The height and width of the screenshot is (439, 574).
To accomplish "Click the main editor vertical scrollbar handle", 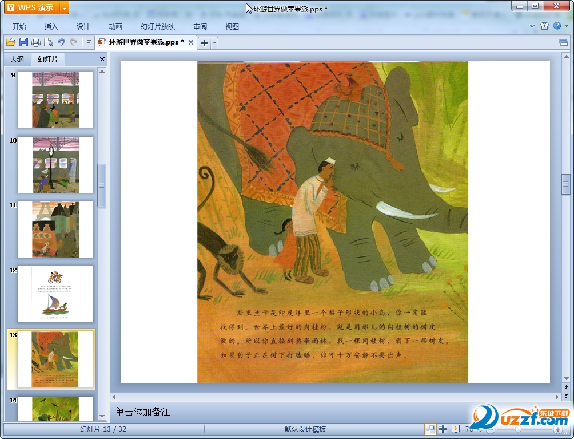I will (x=566, y=184).
